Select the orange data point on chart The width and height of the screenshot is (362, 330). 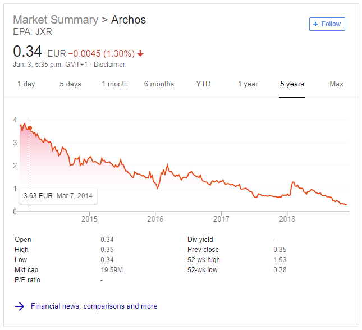(x=30, y=128)
